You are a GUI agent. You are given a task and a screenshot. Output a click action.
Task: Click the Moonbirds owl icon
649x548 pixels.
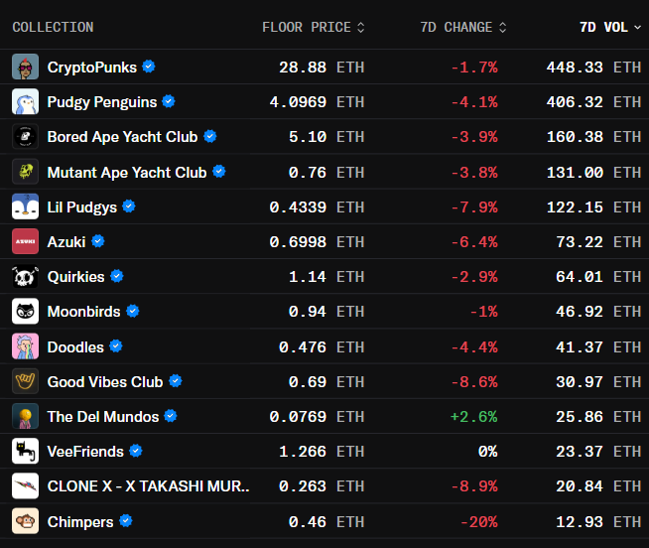(25, 311)
